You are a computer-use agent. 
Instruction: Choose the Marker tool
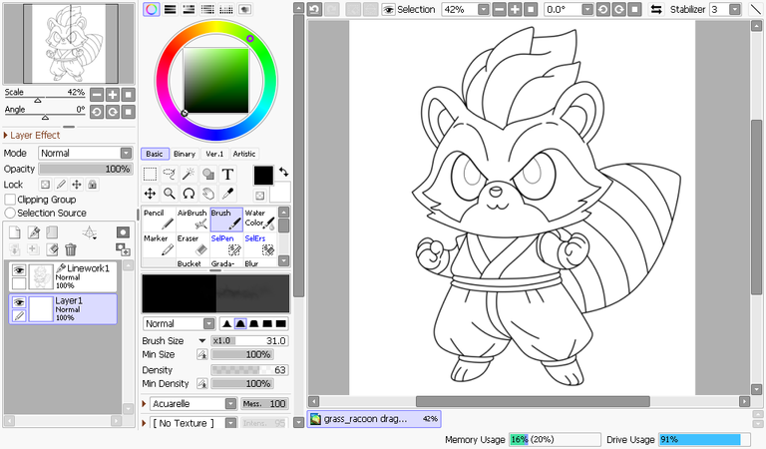159,244
